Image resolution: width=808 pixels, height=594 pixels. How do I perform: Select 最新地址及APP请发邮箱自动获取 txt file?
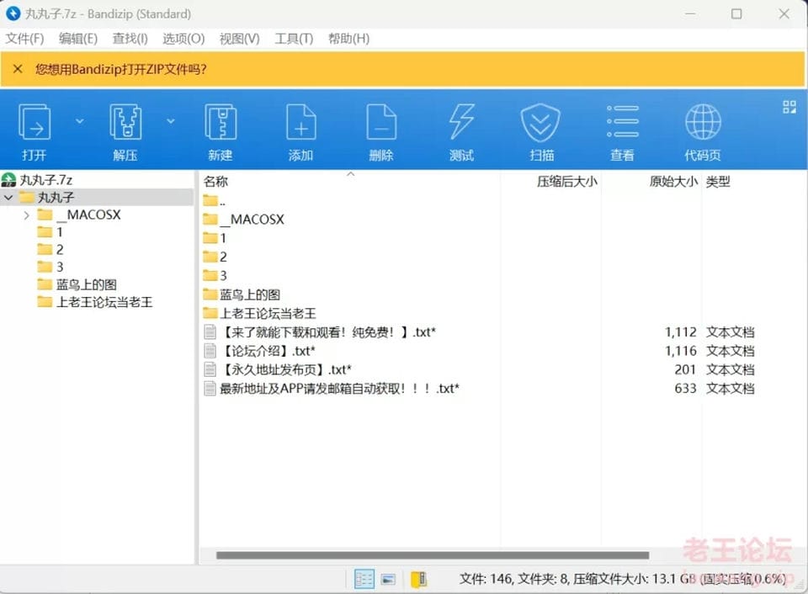[339, 389]
